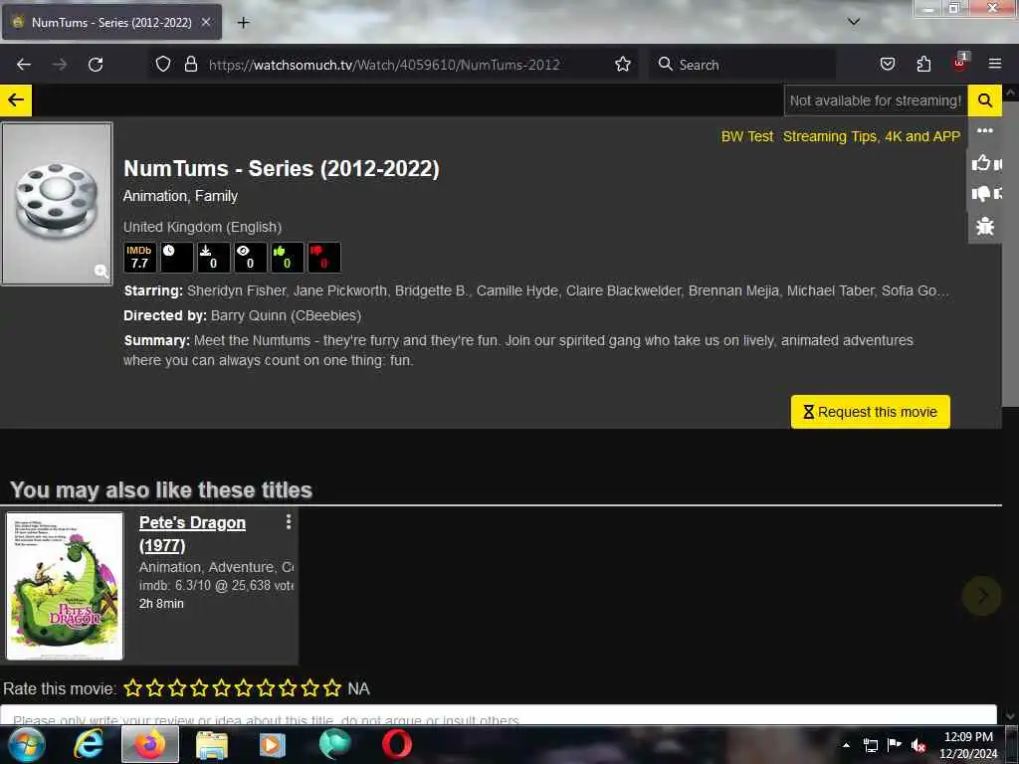Click the teal globe browser taskbar icon
Screen dimensions: 1019x764
[x=335, y=744]
